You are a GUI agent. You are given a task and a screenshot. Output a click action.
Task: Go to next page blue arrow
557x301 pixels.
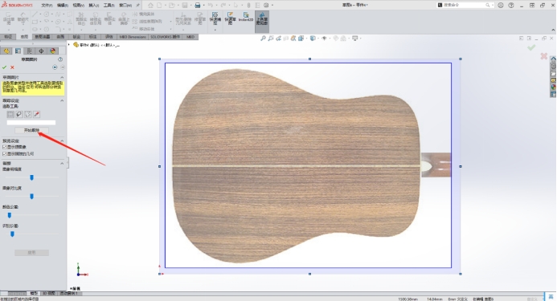[x=55, y=67]
